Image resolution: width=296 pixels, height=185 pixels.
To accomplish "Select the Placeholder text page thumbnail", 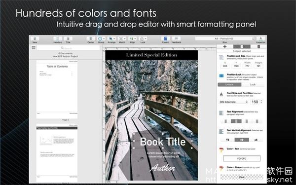I will tap(57, 152).
